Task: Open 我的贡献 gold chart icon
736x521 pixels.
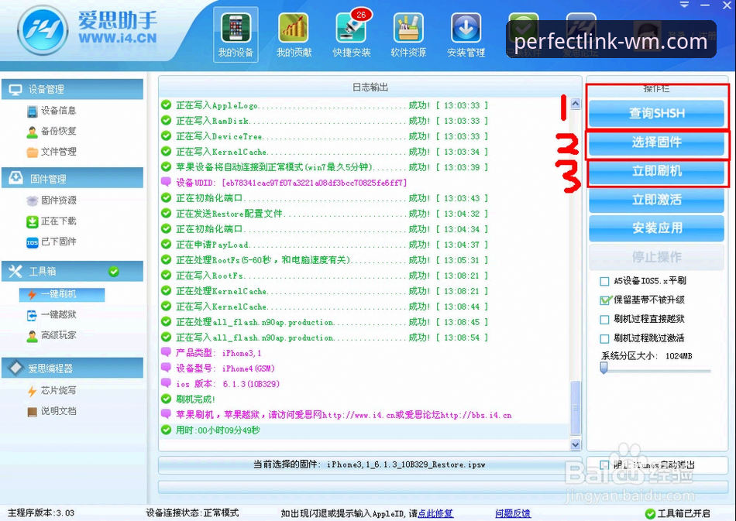Action: click(x=294, y=35)
